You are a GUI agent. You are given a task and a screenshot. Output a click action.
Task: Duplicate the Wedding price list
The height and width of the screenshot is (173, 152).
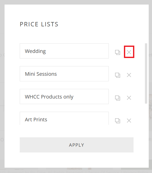[118, 52]
